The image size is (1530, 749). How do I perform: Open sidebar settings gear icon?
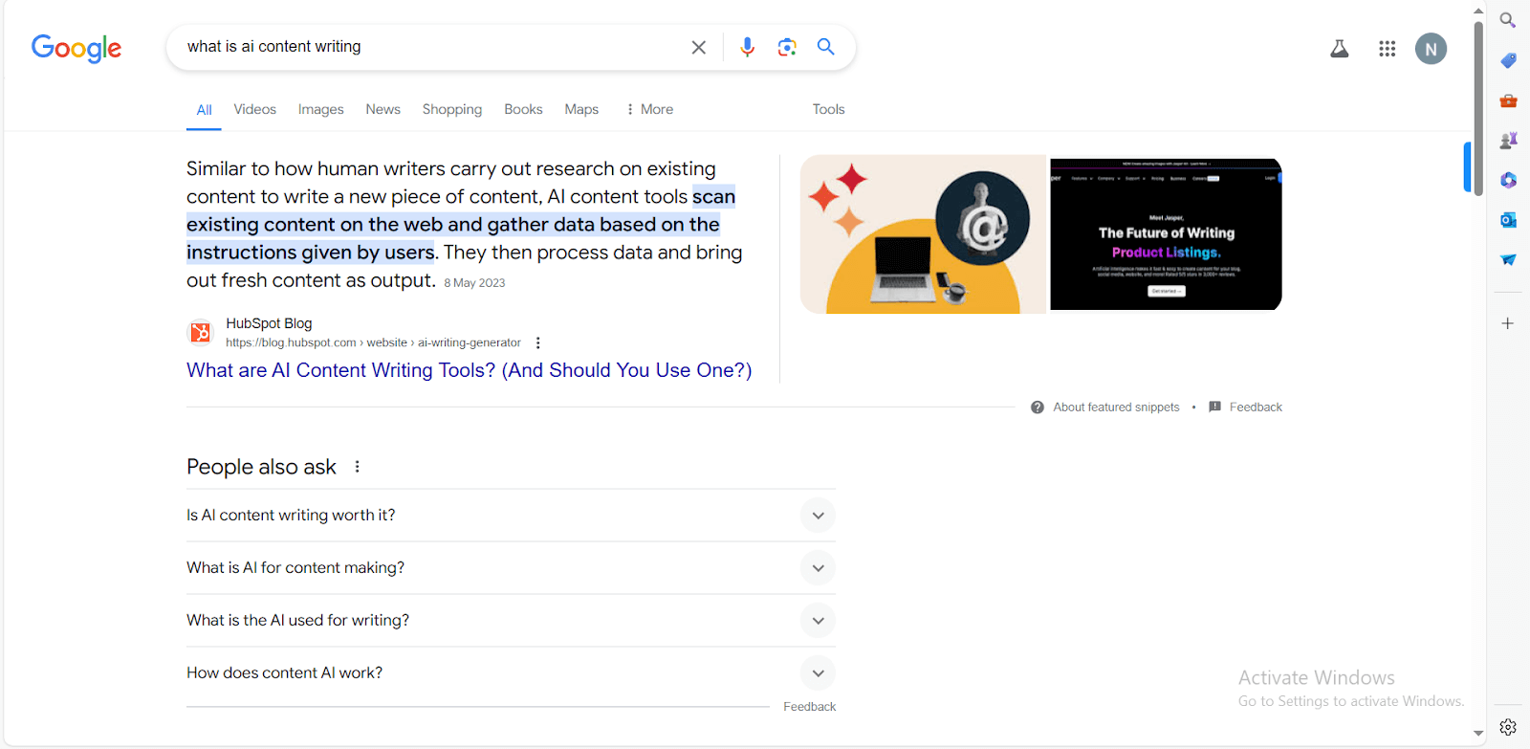(1508, 727)
